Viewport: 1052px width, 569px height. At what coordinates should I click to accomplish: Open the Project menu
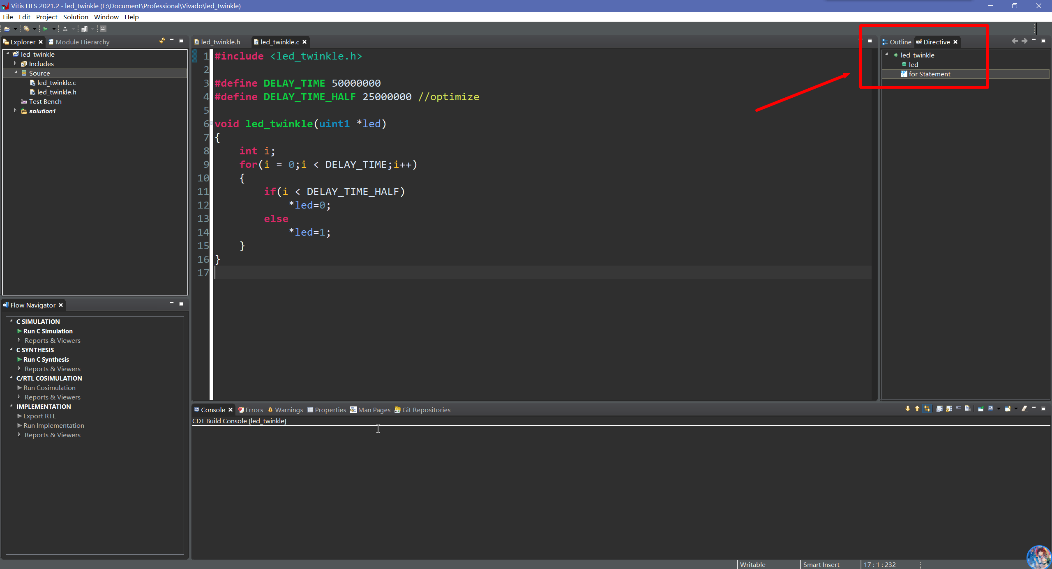(x=46, y=17)
